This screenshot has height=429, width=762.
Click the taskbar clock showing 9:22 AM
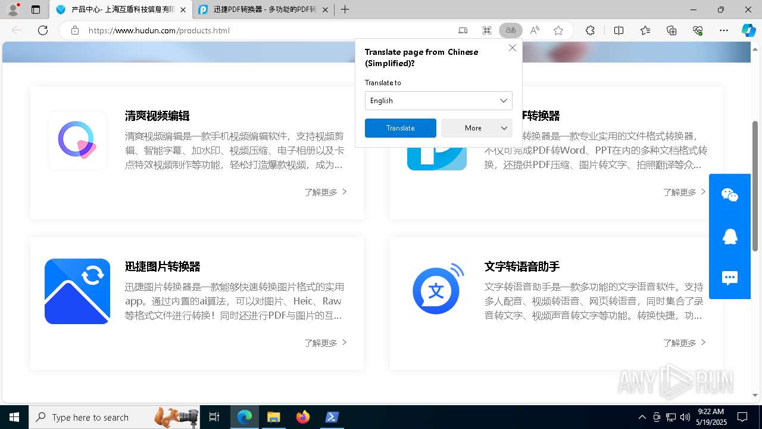[x=710, y=417]
